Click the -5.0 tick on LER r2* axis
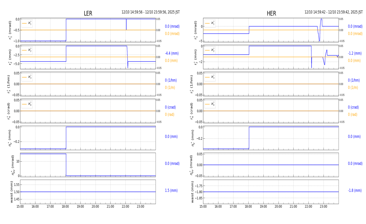The image size is (366, 224). click(16, 64)
